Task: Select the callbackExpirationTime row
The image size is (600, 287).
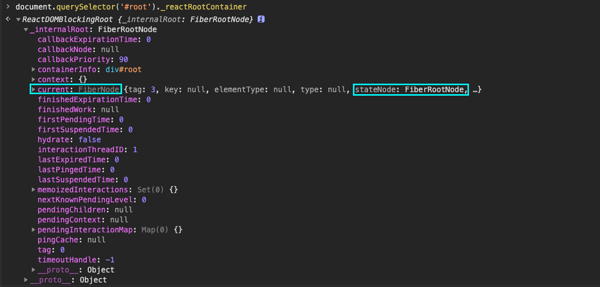Action: pyautogui.click(x=94, y=40)
